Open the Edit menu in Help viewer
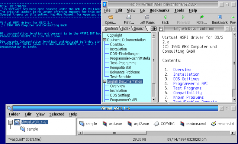This screenshot has height=144, width=238. pyautogui.click(x=119, y=10)
